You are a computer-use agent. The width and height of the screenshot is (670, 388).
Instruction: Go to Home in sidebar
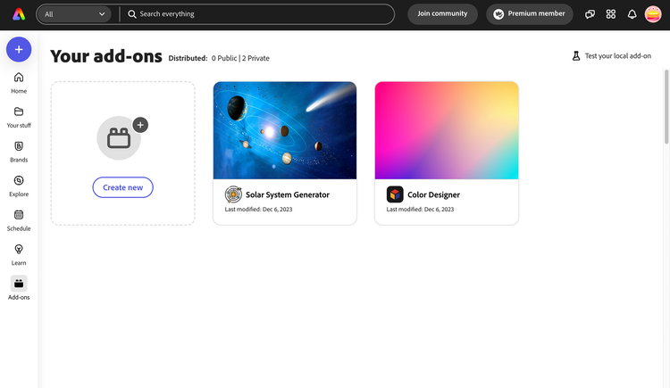[x=19, y=83]
